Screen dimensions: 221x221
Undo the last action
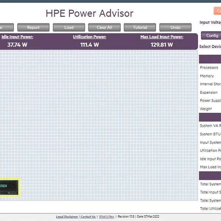pos(175,27)
